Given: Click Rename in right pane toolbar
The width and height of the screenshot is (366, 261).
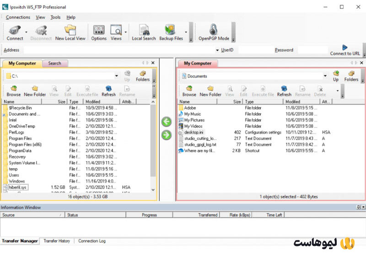Looking at the screenshot, I should pyautogui.click(x=302, y=91).
